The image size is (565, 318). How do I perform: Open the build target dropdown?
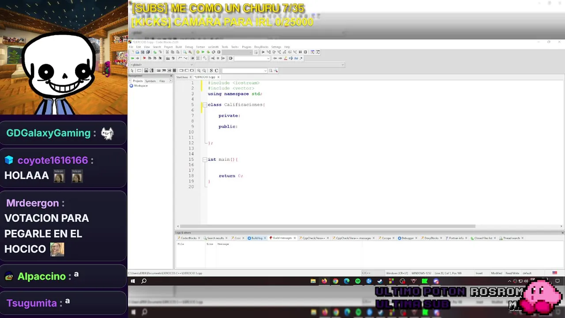pyautogui.click(x=237, y=52)
